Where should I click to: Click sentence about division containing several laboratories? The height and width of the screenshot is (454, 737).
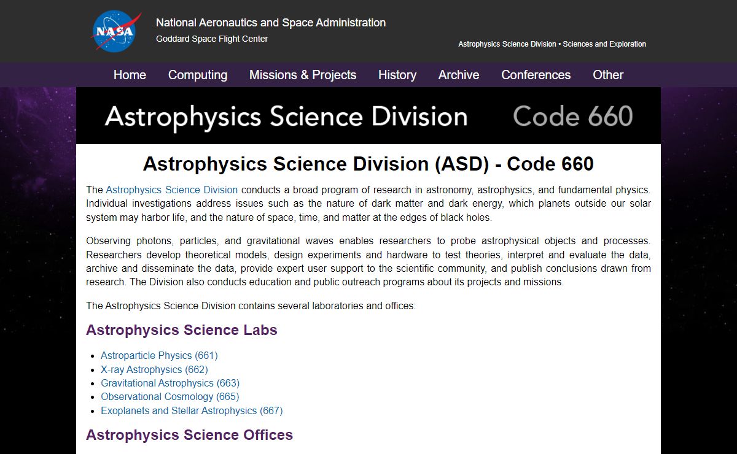click(x=251, y=306)
